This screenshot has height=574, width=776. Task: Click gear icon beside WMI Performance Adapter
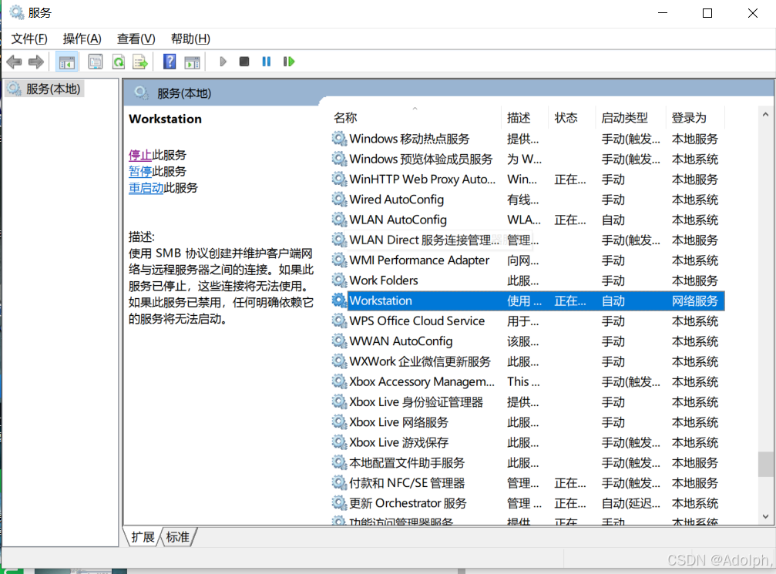pyautogui.click(x=339, y=260)
